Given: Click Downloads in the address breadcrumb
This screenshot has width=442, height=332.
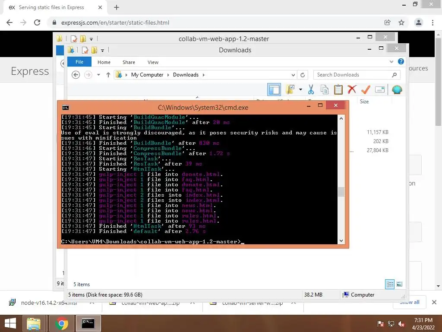Looking at the screenshot, I should (x=186, y=75).
